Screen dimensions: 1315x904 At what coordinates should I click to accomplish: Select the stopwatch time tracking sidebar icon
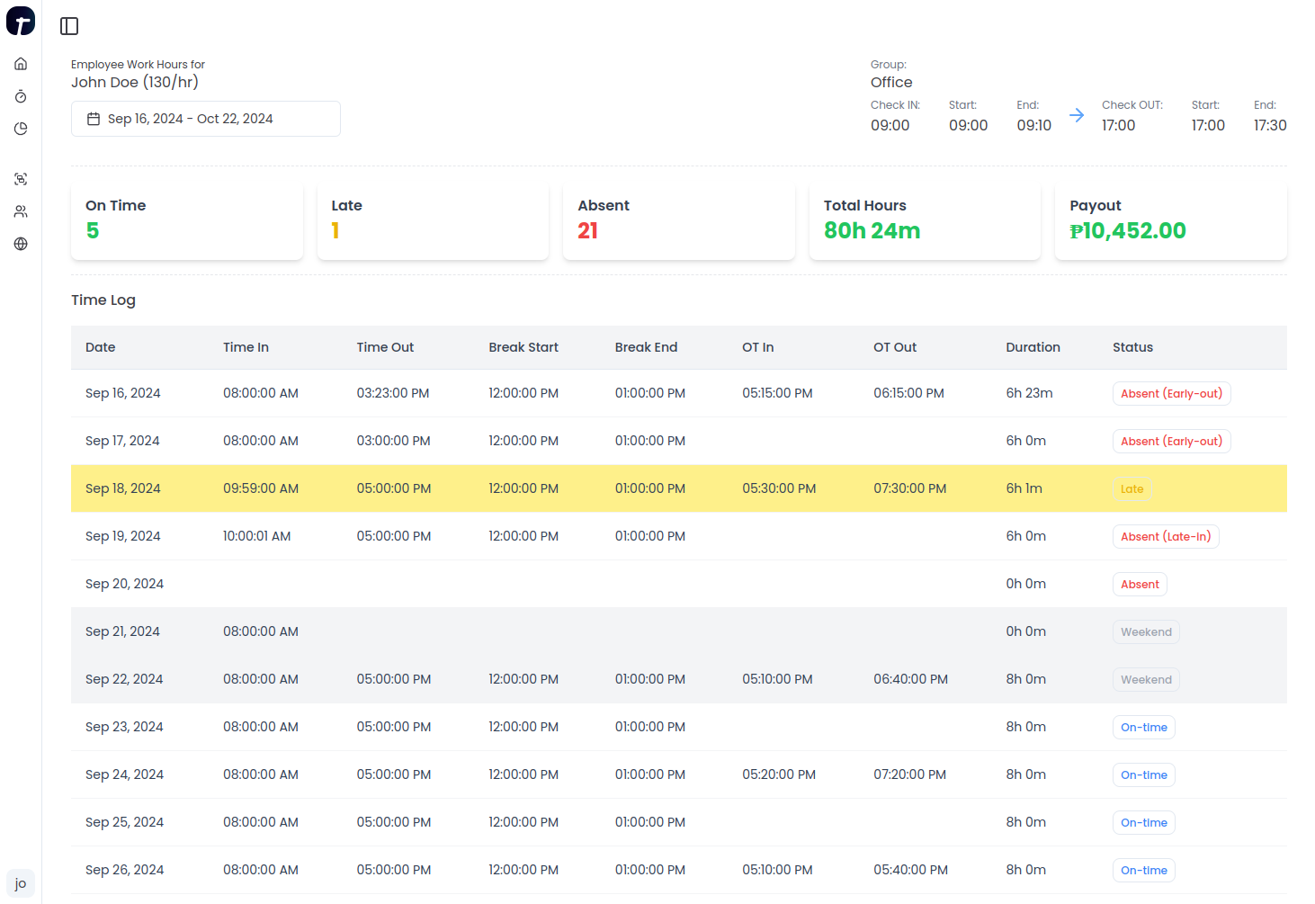(x=20, y=96)
